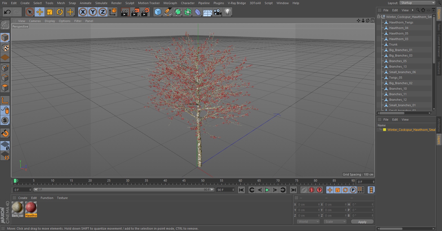Toggle the Enable Axis tool
Viewport: 442px width, 231px height.
(x=5, y=100)
